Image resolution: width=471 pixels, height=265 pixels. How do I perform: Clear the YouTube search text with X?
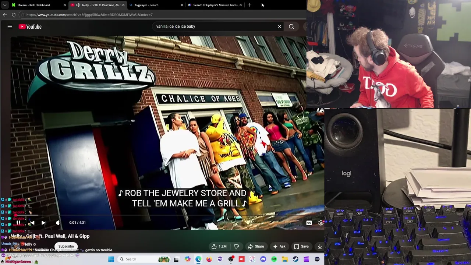pos(280,26)
